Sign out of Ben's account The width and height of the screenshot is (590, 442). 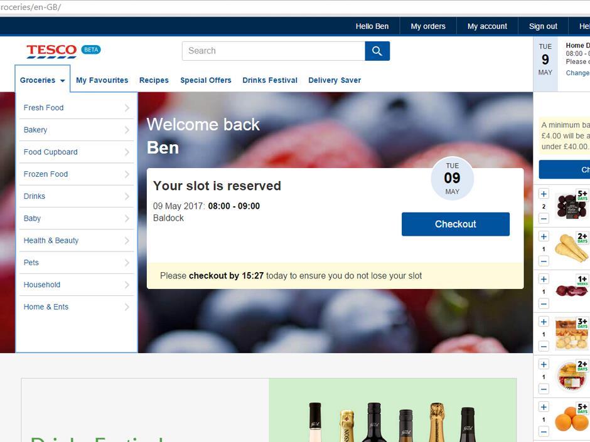[542, 26]
